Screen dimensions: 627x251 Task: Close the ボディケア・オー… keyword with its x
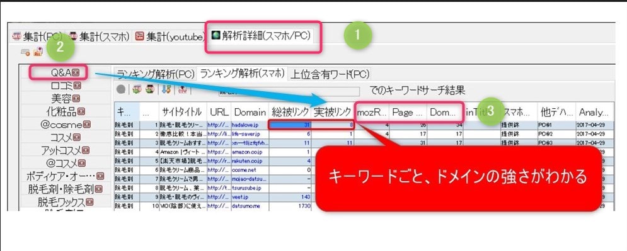pos(100,176)
